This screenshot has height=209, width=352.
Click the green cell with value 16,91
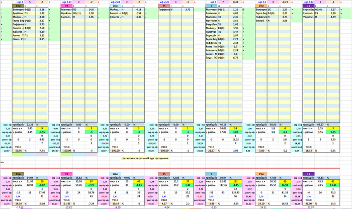tap(285, 185)
